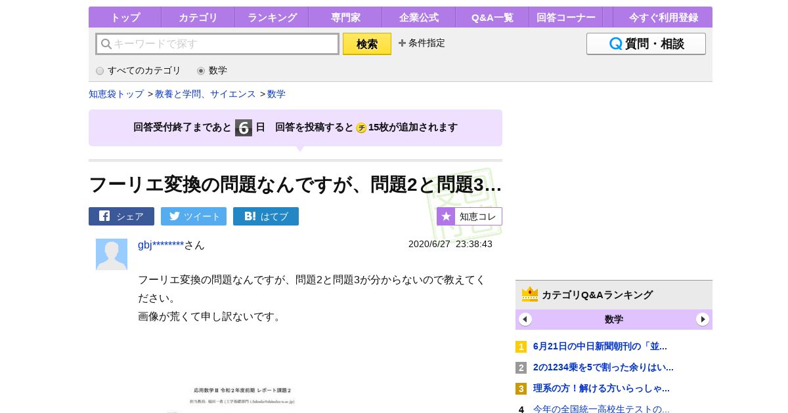Show the previous ranking category with the left arrow

(525, 319)
